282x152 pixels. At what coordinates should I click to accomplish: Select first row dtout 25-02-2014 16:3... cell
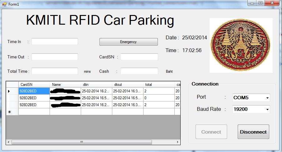click(128, 91)
